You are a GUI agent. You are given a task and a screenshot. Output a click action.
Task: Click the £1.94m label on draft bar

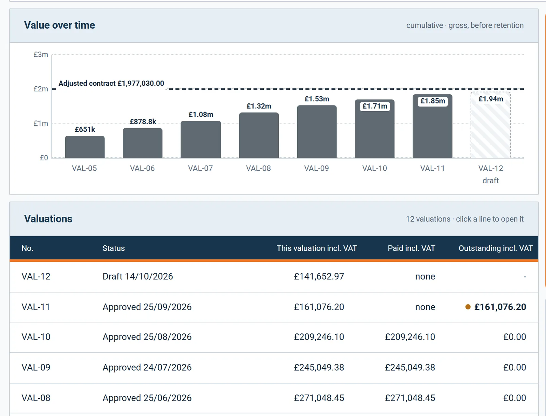[x=491, y=99]
